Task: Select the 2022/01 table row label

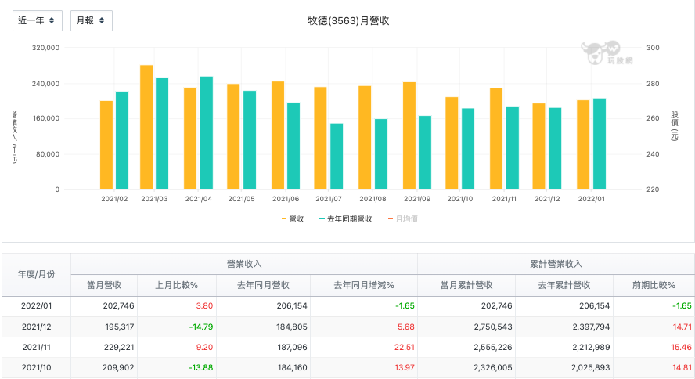Action: coord(36,306)
